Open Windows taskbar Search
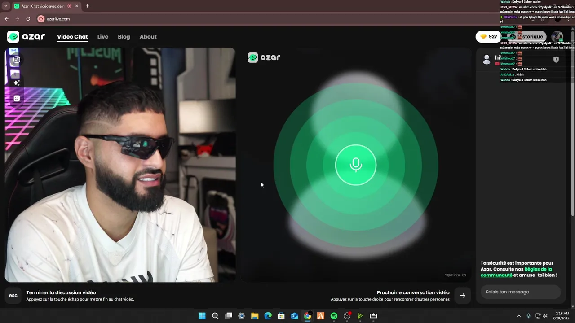Screen dimensions: 575x323 coord(215,316)
